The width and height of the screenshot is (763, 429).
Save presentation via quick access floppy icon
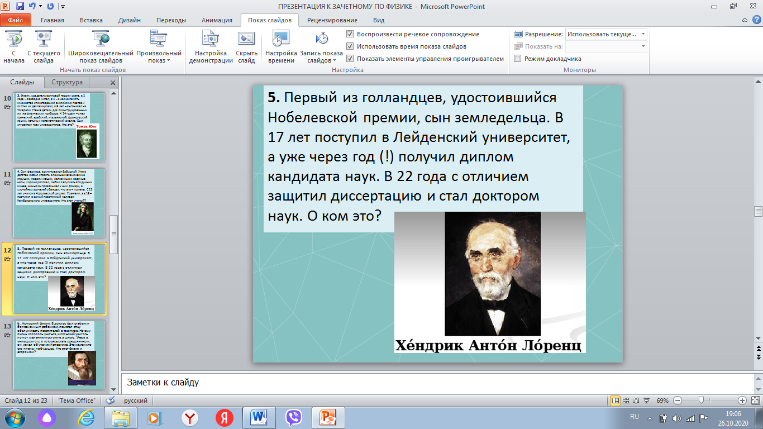coord(20,6)
